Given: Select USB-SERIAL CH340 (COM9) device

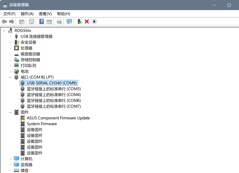Looking at the screenshot, I should tap(49, 83).
